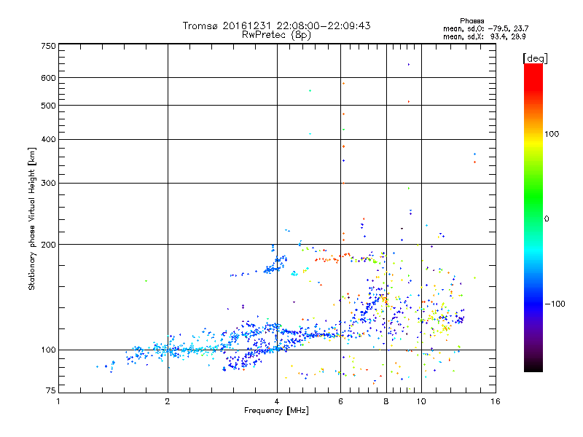This screenshot has width=583, height=437.
Task: Click the 'Phases' header label
Action: tap(472, 21)
